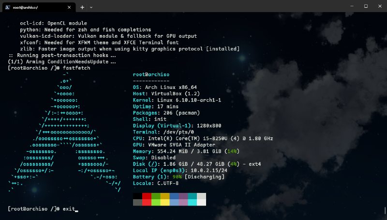Click the 'Host: VirtualBox (1.2)' line
387x220 pixels.
[166, 94]
